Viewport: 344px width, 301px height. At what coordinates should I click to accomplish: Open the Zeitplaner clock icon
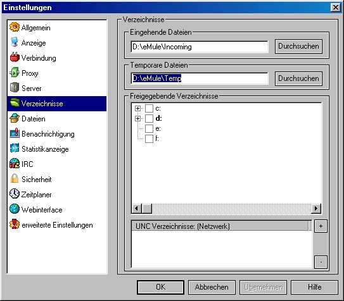coord(15,194)
